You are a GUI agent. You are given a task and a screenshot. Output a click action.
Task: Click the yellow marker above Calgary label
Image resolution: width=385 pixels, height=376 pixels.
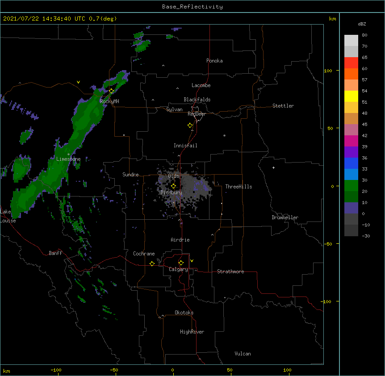(181, 263)
